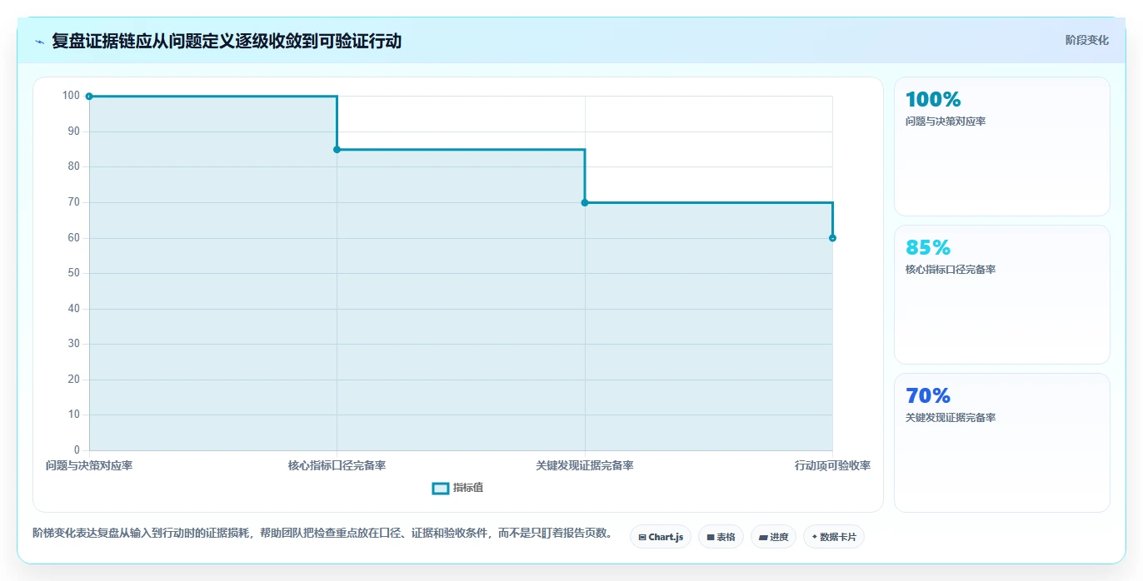The width and height of the screenshot is (1143, 581).
Task: Select the 进度 tag
Action: (773, 537)
